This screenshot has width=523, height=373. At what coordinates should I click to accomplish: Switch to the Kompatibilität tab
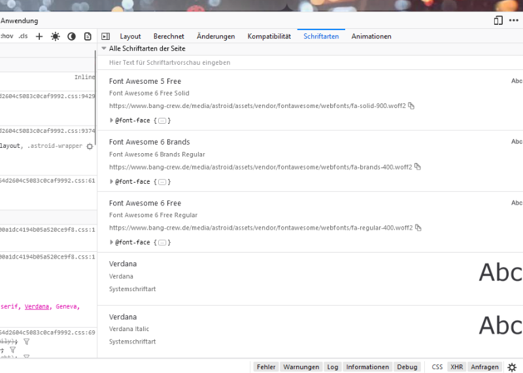coord(269,37)
